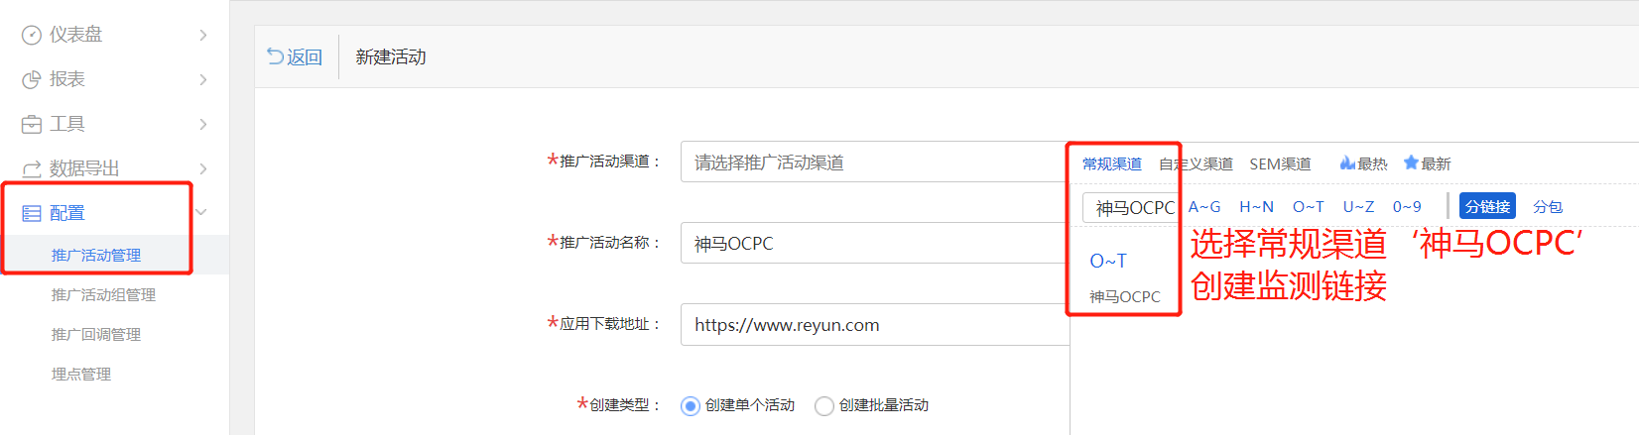
Task: Open 推广回调管理 submenu item
Action: click(x=96, y=334)
